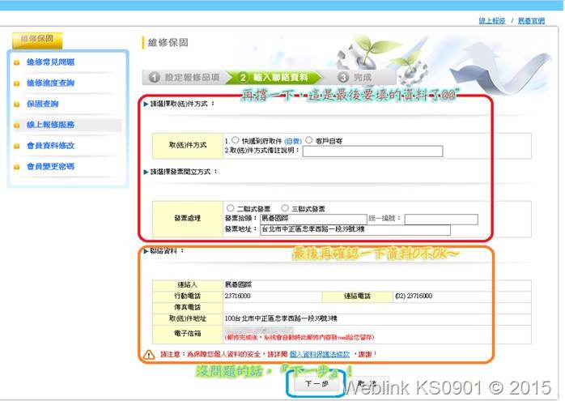This screenshot has width=565, height=401.
Task: Select 客戶自寄 radio button
Action: pos(308,140)
